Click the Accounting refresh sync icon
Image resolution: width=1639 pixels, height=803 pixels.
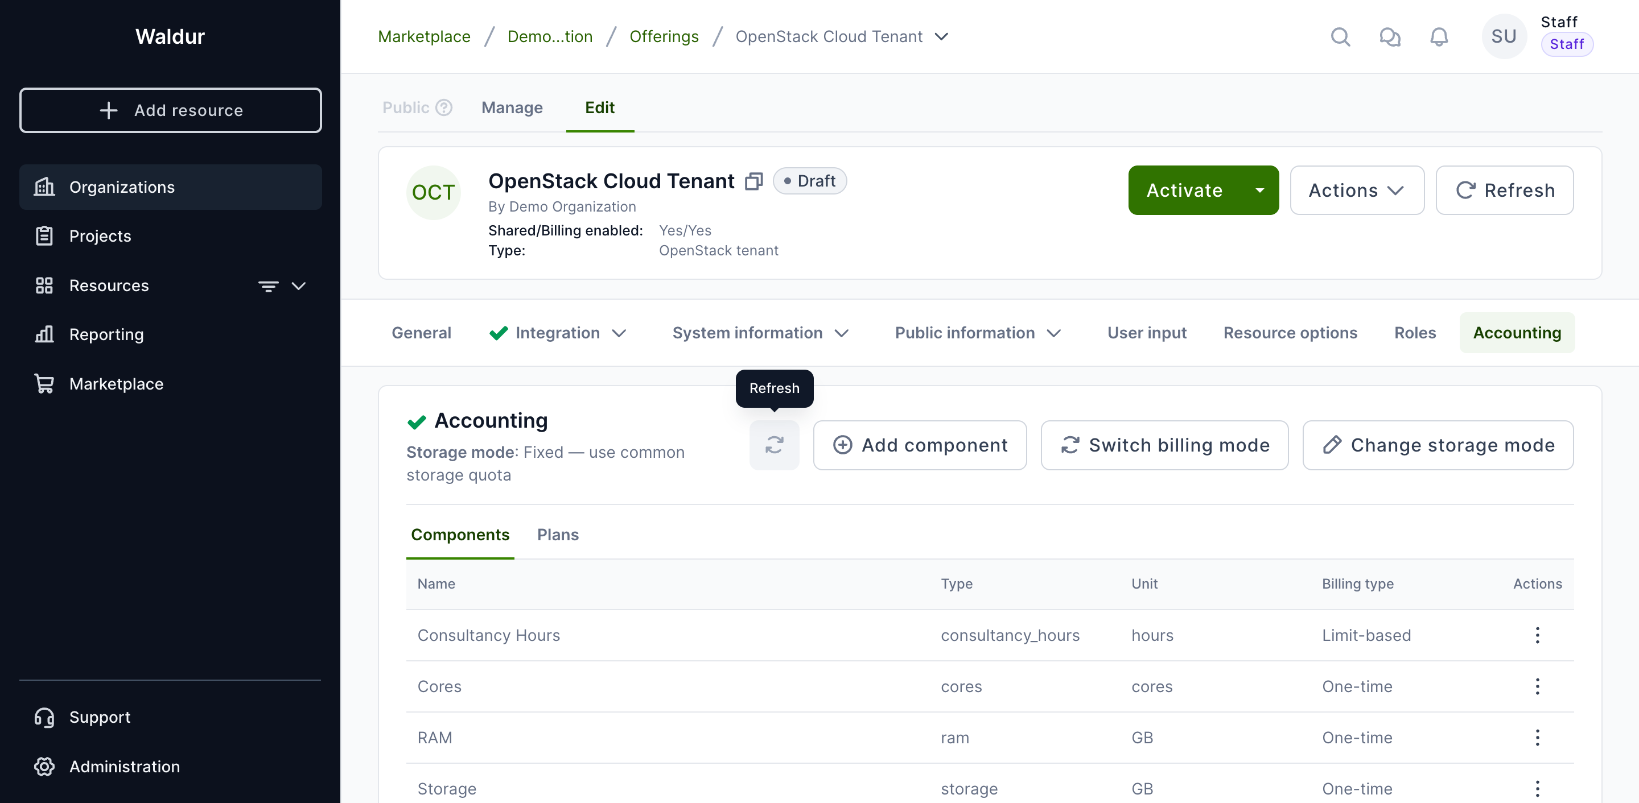[774, 445]
